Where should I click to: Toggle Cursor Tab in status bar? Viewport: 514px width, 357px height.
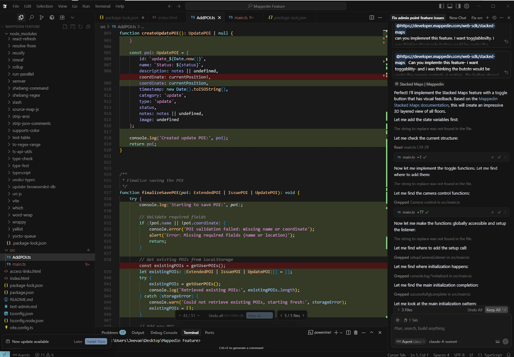(396, 355)
